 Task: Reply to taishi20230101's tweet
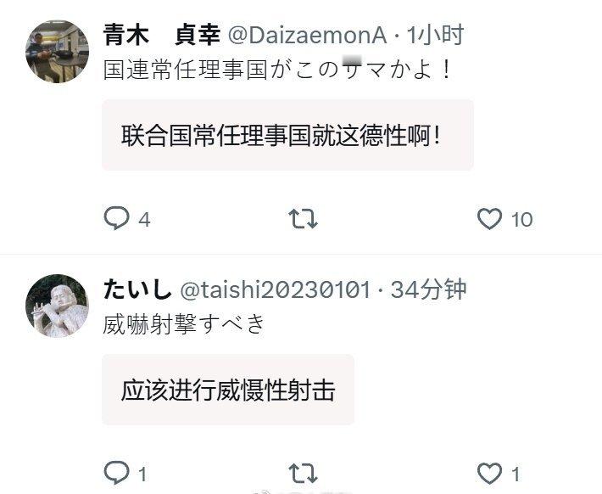[116, 473]
